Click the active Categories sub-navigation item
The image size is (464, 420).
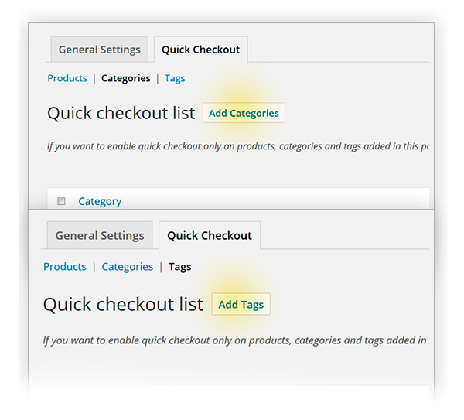pos(125,78)
